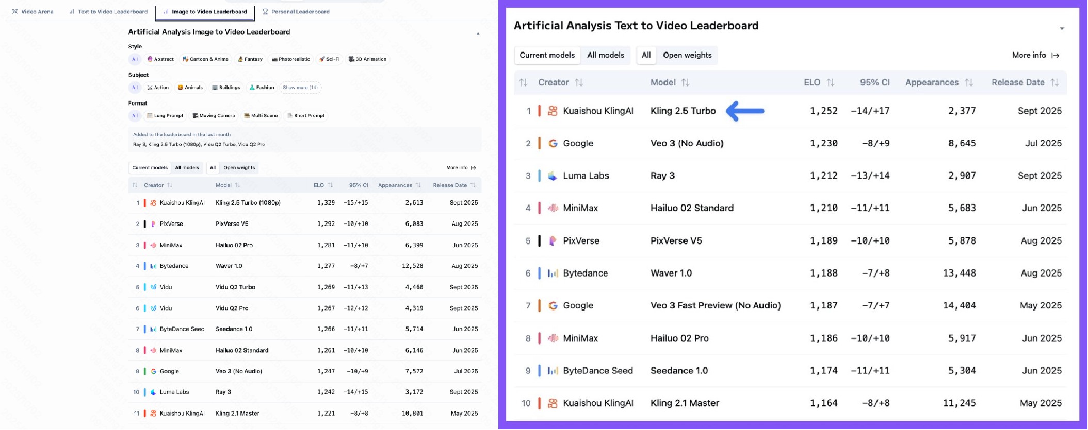The width and height of the screenshot is (1088, 430).
Task: Switch to All models in Text to Video panel
Action: pyautogui.click(x=606, y=55)
